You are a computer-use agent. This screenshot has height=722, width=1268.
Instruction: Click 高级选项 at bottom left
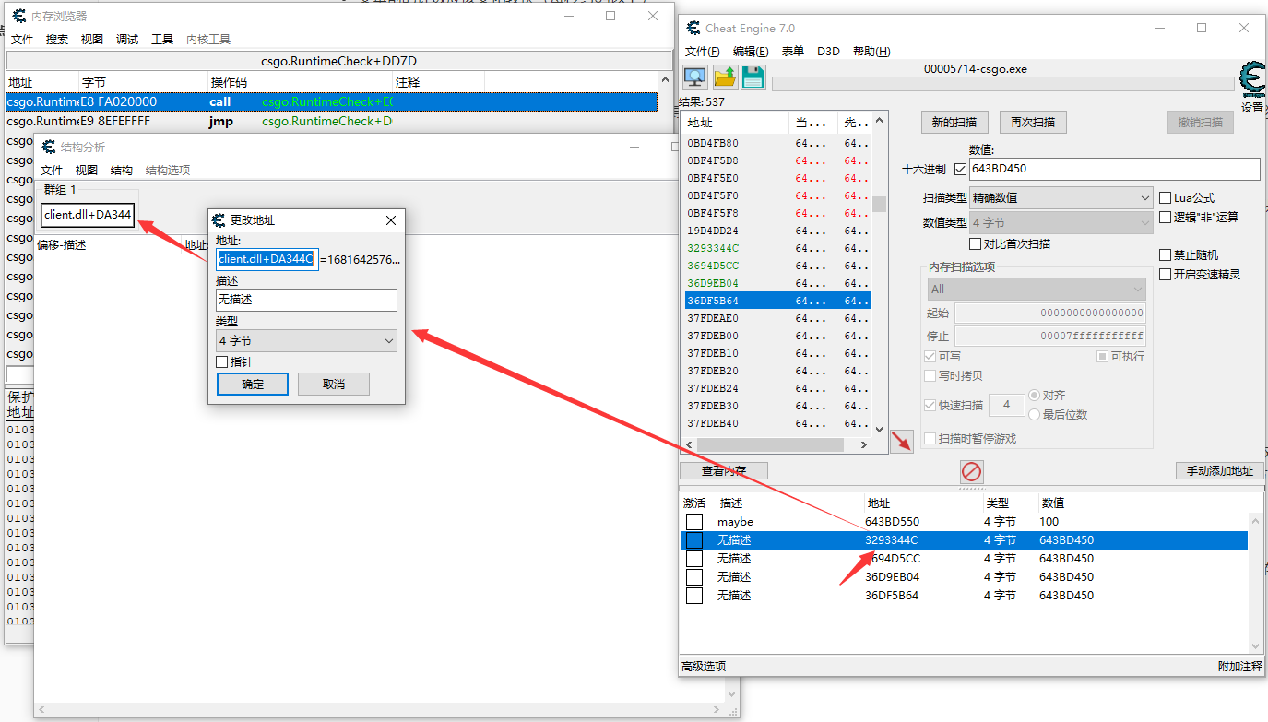(704, 667)
